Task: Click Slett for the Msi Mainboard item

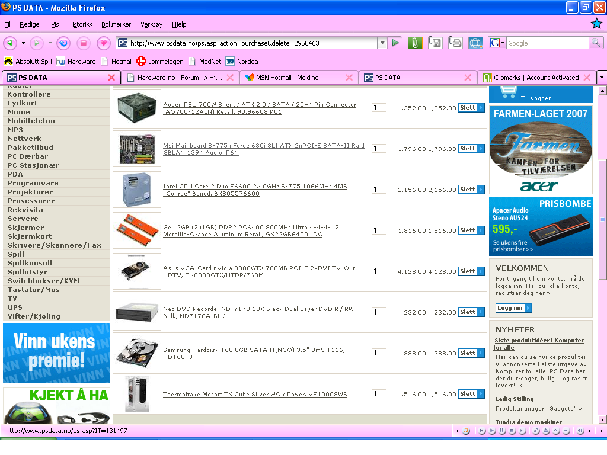Action: click(471, 149)
